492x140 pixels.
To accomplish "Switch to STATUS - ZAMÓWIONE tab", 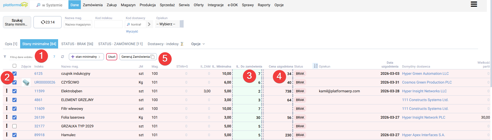I will pos(120,44).
